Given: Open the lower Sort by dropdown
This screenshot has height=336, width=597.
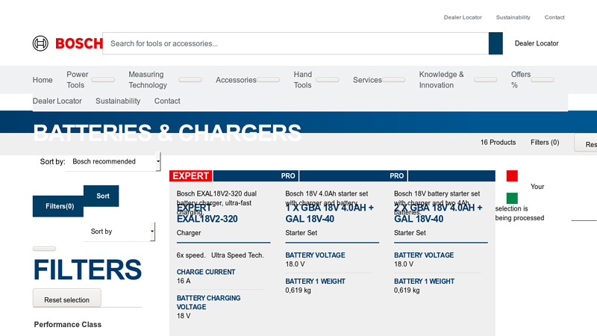Looking at the screenshot, I should [x=119, y=231].
